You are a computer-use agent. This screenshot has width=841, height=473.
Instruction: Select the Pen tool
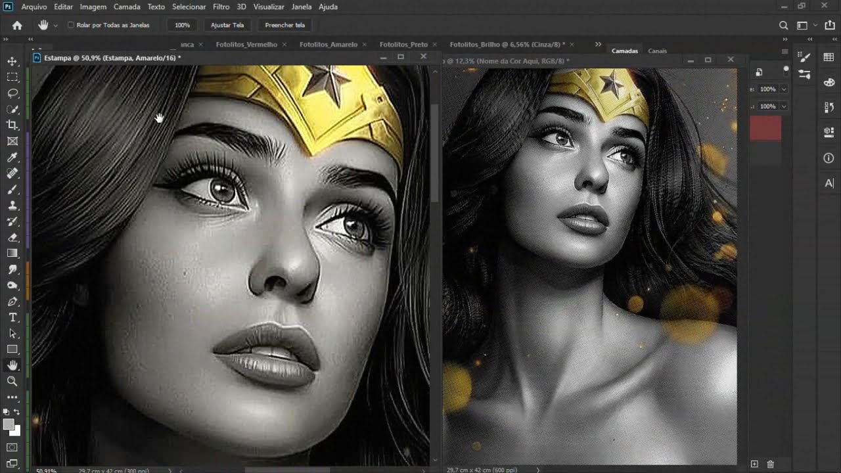coord(12,302)
